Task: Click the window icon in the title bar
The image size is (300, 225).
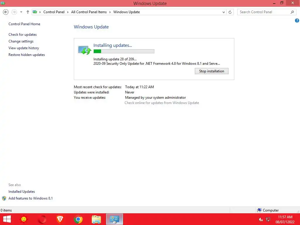Action: (x=3, y=3)
